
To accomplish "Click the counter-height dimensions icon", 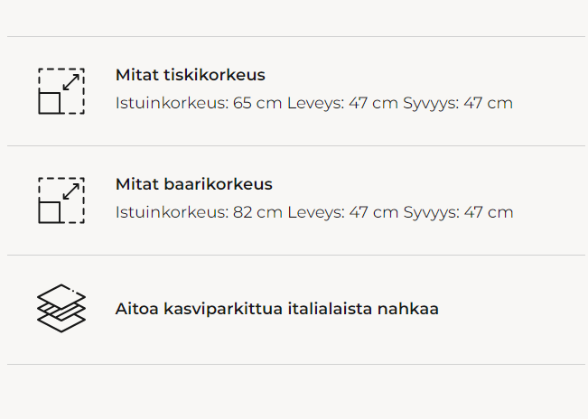I will point(61,90).
